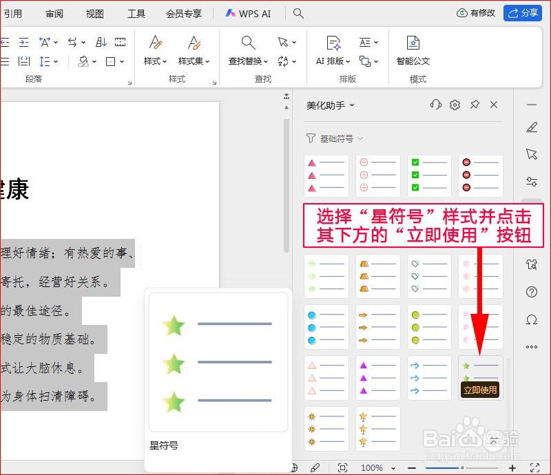Open the 视图 view menu
The image size is (551, 475).
tap(94, 13)
